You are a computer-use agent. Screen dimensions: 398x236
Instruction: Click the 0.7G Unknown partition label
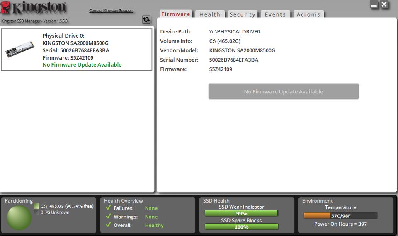tap(55, 212)
